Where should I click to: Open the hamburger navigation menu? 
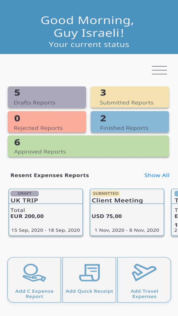159,70
